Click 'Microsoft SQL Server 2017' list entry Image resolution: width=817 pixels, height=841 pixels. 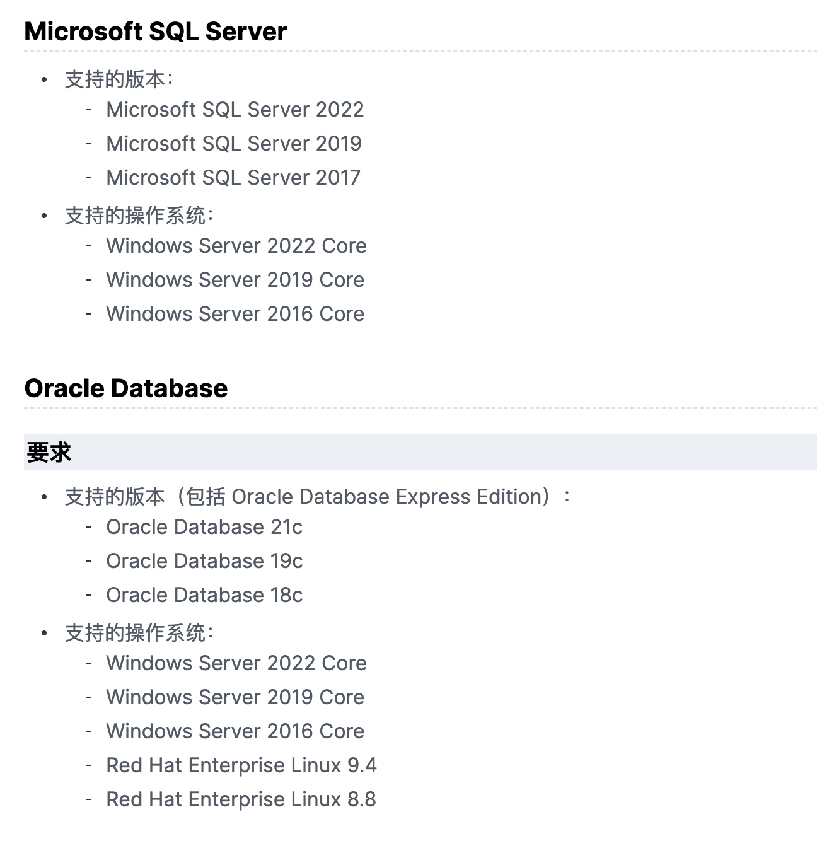[x=233, y=178]
